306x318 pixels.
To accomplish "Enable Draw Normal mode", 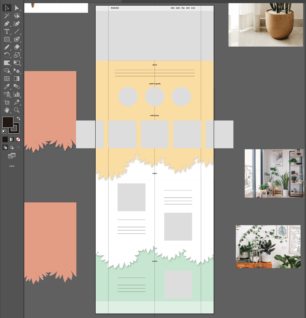I will coord(5,147).
